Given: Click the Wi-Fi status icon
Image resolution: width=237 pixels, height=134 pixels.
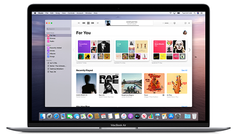Looking at the screenshot, I should [x=170, y=13].
